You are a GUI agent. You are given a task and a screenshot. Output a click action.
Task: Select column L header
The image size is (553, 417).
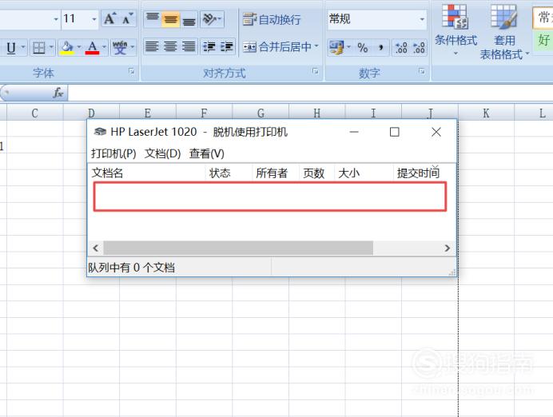tap(534, 113)
